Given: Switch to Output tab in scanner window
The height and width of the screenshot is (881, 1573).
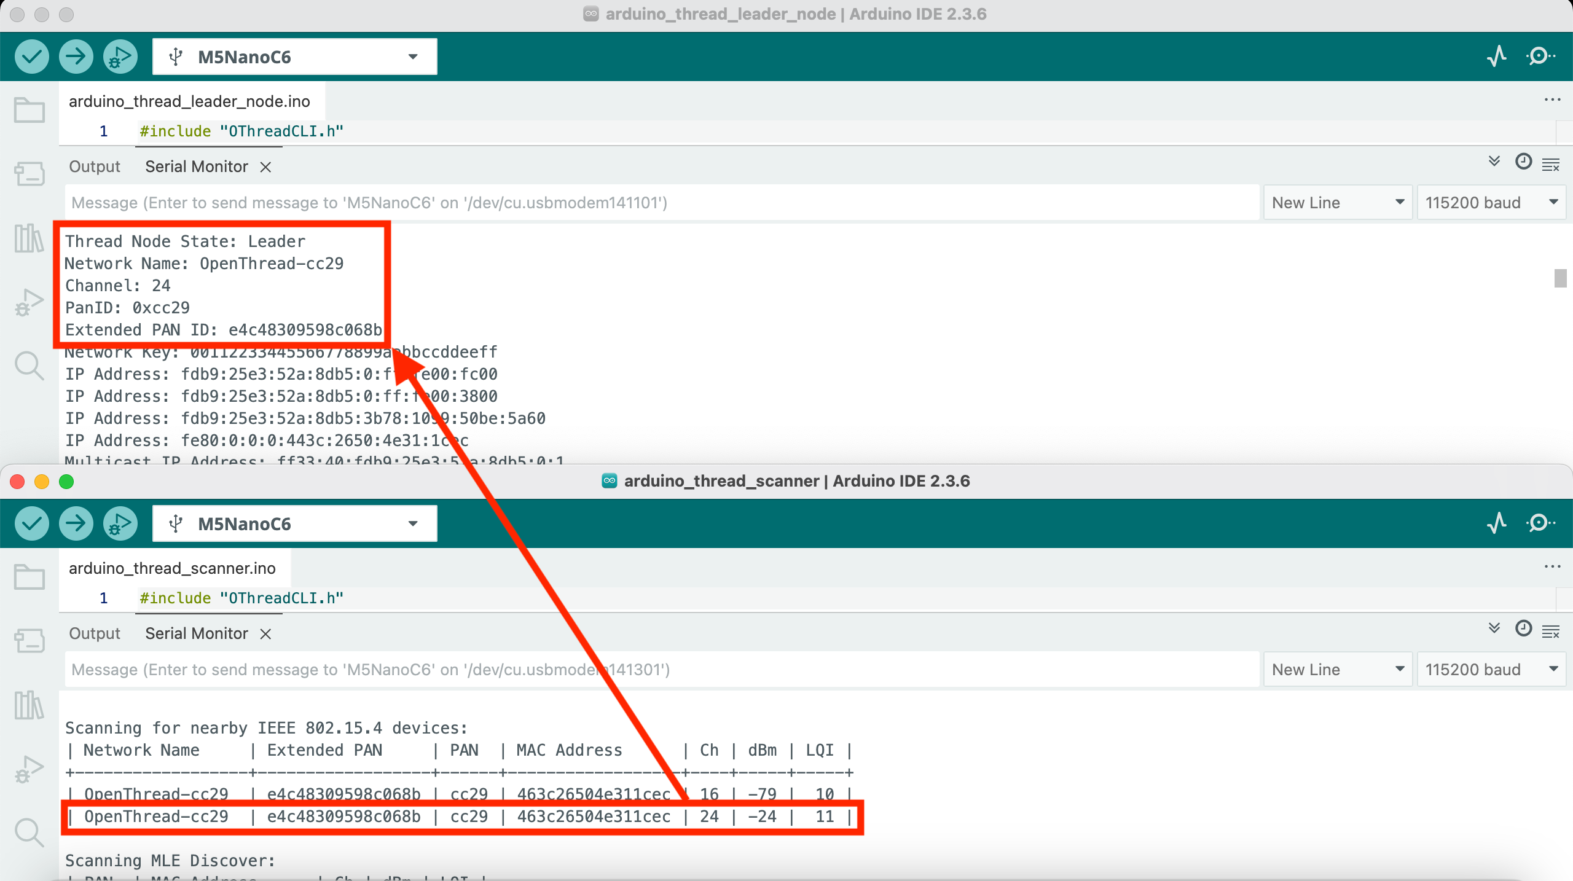Looking at the screenshot, I should click(x=95, y=633).
